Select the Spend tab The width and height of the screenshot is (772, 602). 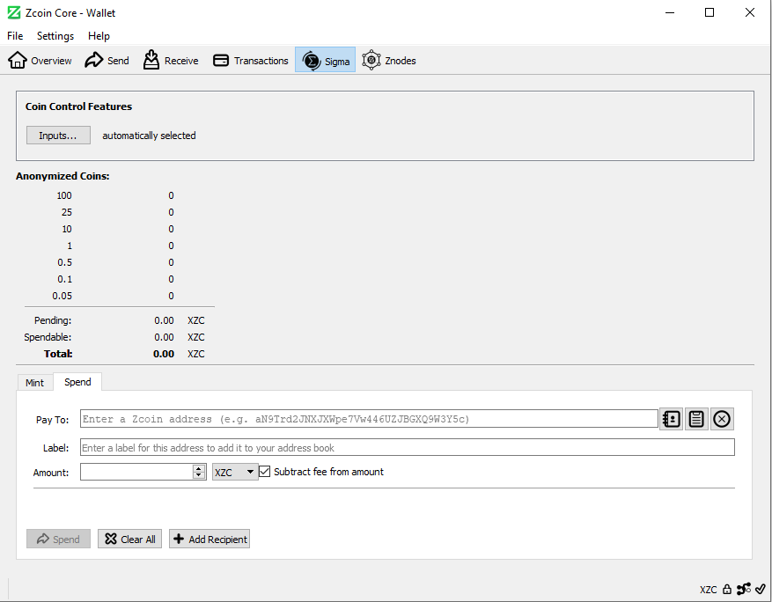coord(77,382)
